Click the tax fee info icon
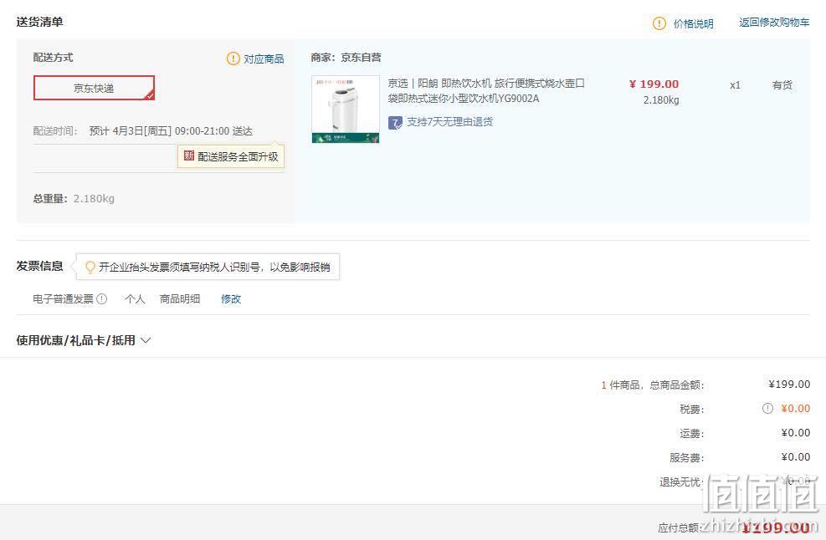826x540 pixels. click(x=767, y=409)
